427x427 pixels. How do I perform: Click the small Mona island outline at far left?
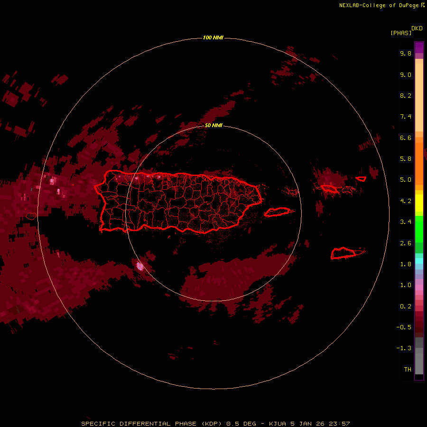point(31,216)
